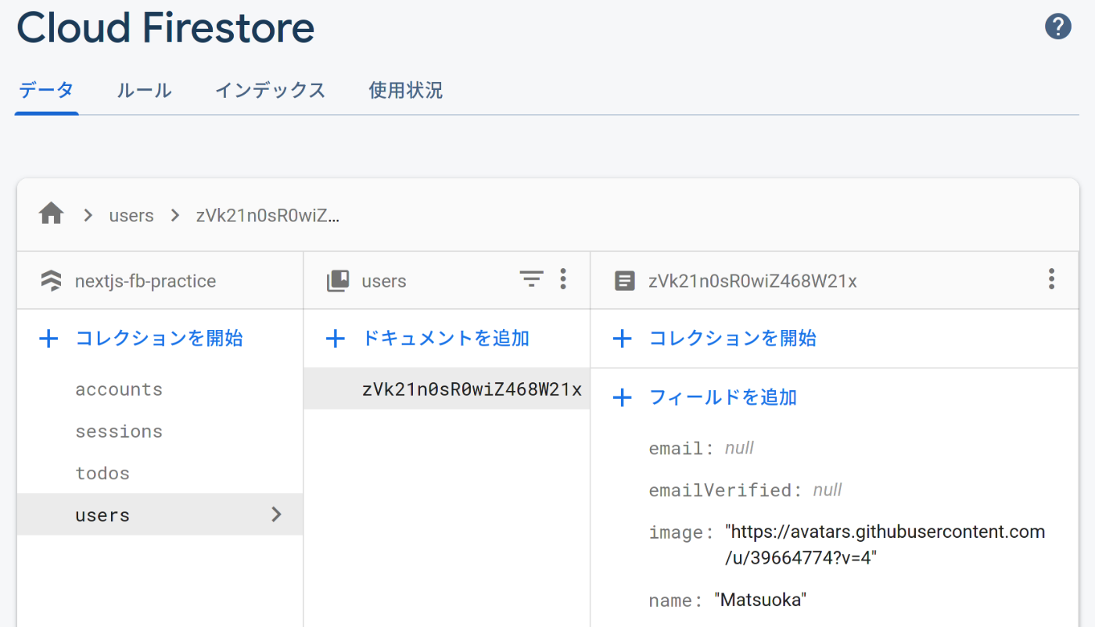Click フィールドを追加 to add field

pos(723,398)
